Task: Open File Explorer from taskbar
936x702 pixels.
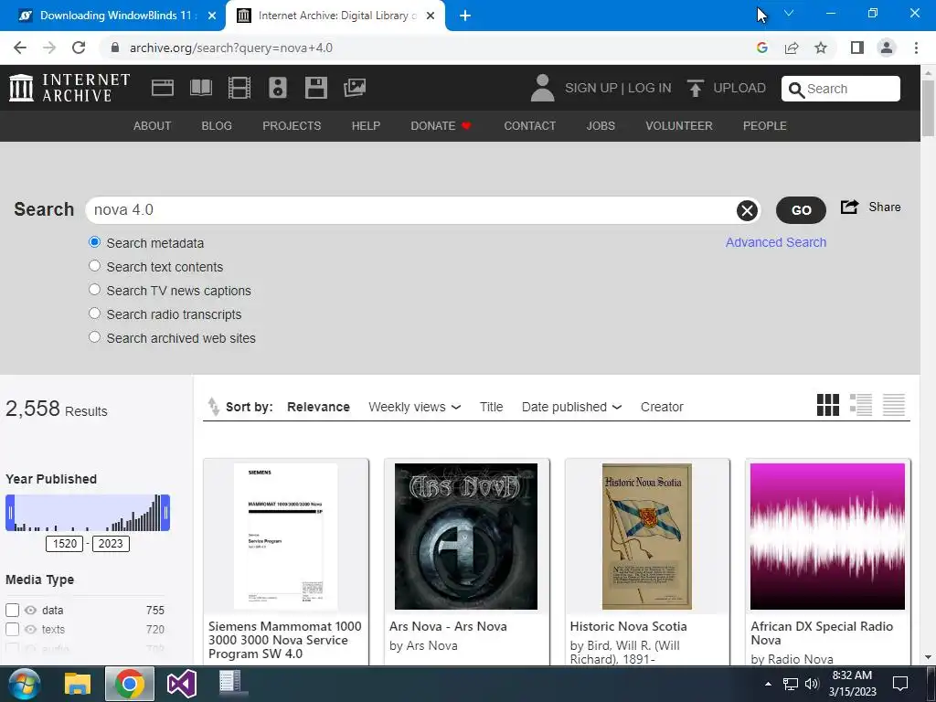Action: coord(77,684)
